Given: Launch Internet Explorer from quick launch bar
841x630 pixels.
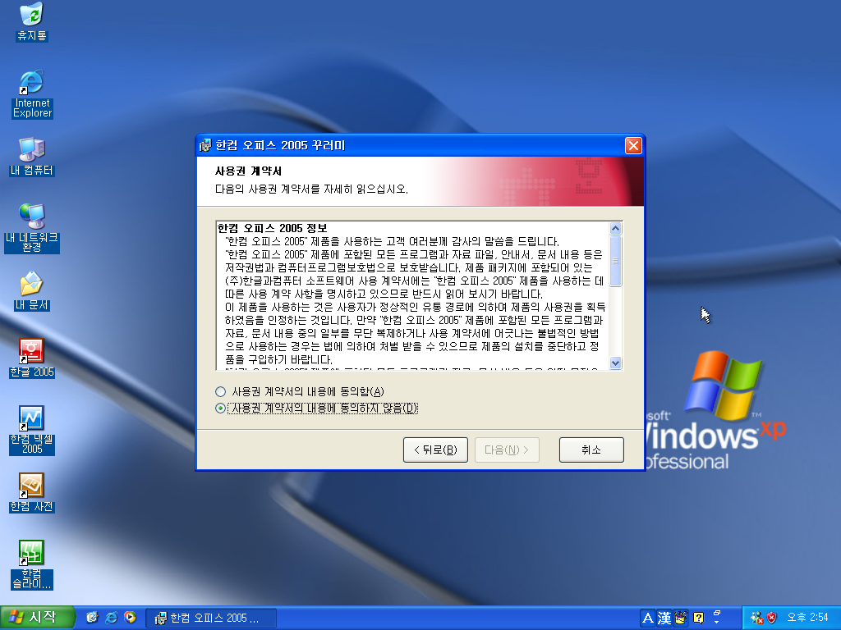Looking at the screenshot, I should (x=111, y=618).
